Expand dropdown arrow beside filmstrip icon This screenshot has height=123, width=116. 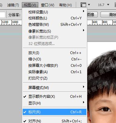tap(89, 5)
